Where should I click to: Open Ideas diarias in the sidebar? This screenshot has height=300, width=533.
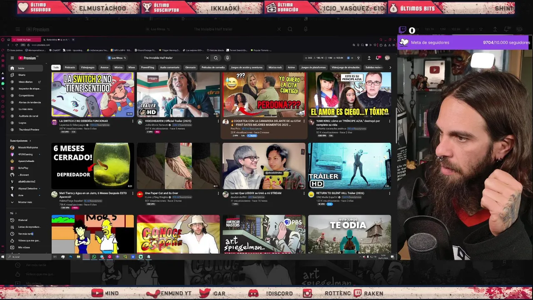pyautogui.click(x=26, y=82)
